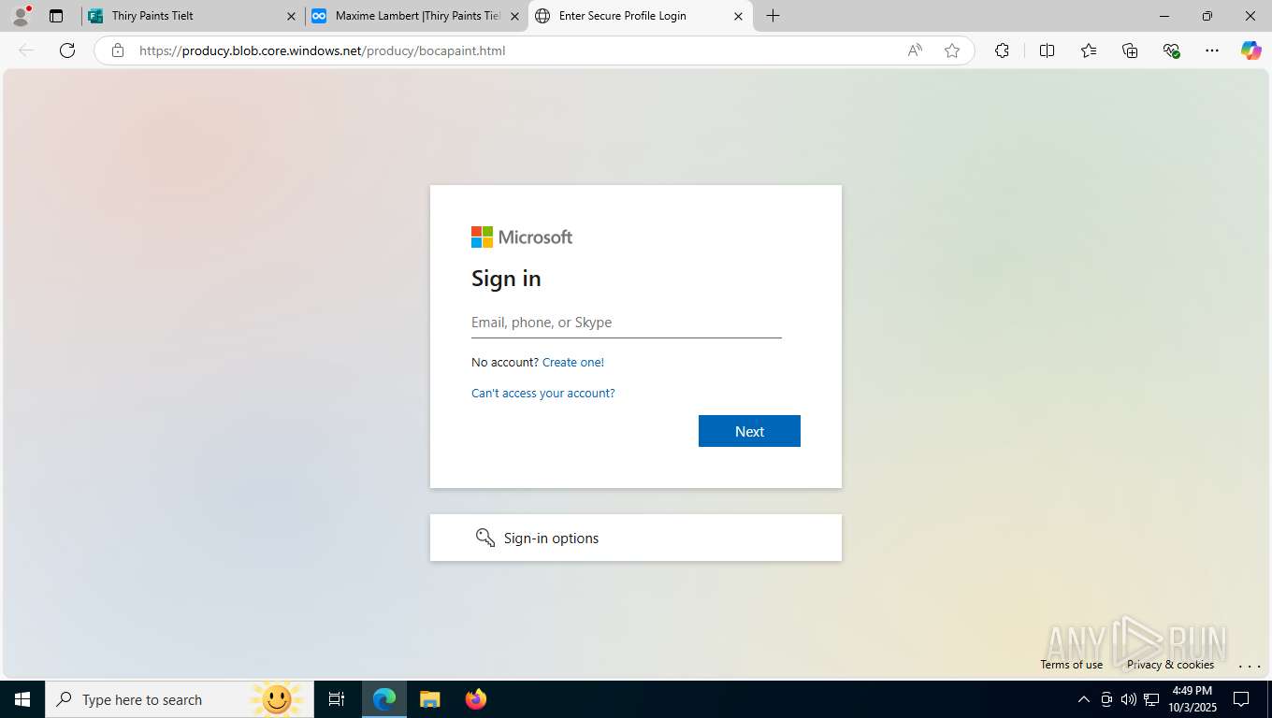
Task: Open the Extensions puzzle icon
Action: (x=1002, y=50)
